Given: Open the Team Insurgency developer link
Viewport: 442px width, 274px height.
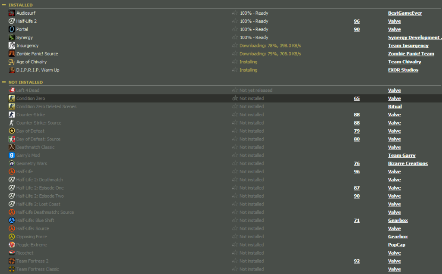Looking at the screenshot, I should (408, 46).
